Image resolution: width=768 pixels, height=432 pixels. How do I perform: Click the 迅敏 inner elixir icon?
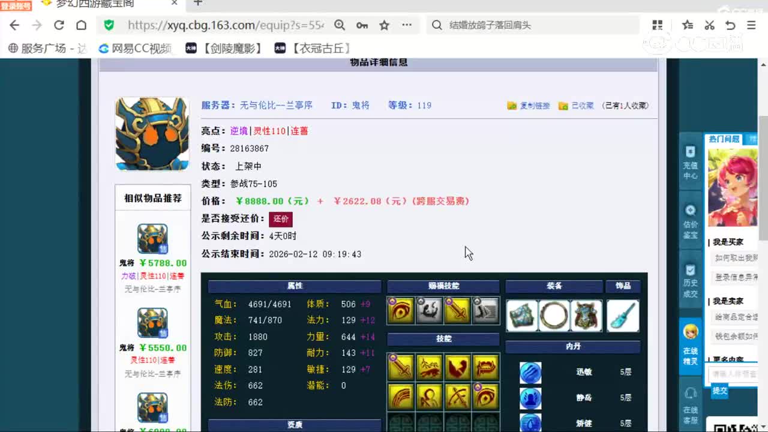pos(530,372)
